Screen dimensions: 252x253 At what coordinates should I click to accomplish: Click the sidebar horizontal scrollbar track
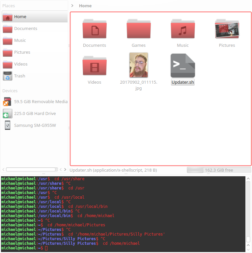(32, 169)
